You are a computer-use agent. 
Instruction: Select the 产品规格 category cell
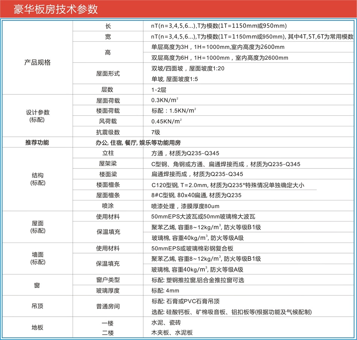(37, 62)
